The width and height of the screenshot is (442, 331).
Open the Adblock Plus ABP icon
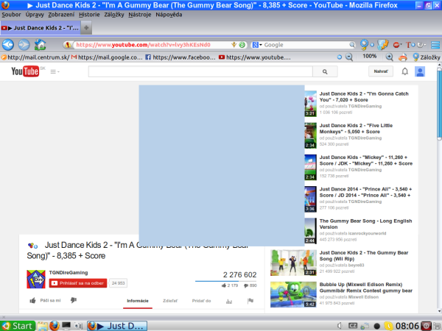[396, 45]
